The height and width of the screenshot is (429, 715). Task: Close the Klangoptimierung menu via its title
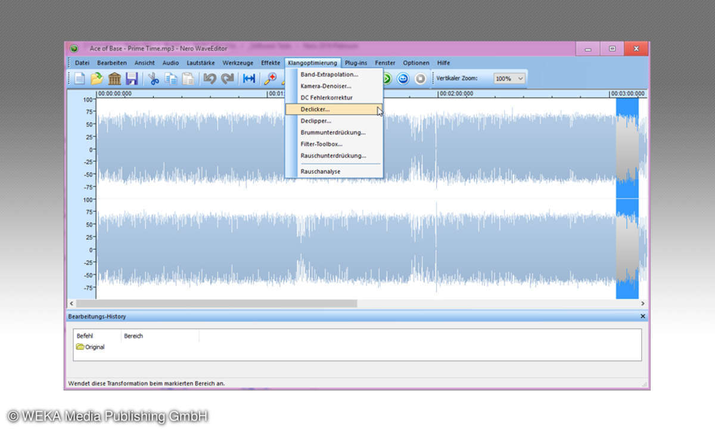[x=312, y=63]
